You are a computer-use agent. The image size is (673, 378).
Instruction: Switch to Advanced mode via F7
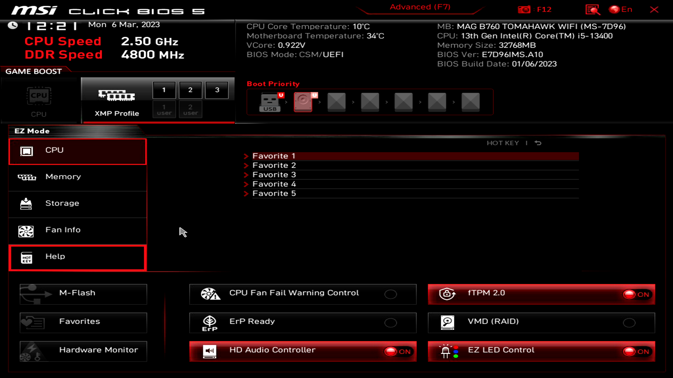coord(420,7)
